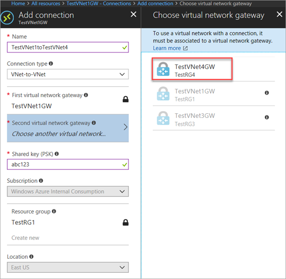Image resolution: width=286 pixels, height=279 pixels.
Task: Close the Choose virtual network gateway blade
Action: (x=279, y=14)
